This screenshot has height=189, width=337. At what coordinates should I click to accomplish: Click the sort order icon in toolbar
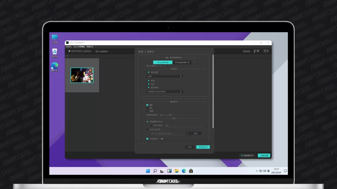pos(256,51)
